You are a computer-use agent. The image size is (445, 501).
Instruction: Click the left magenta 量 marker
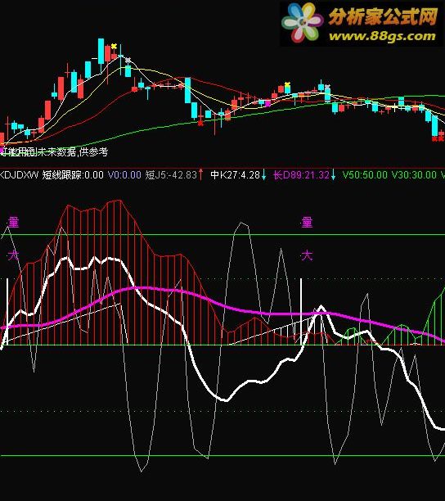pos(13,222)
